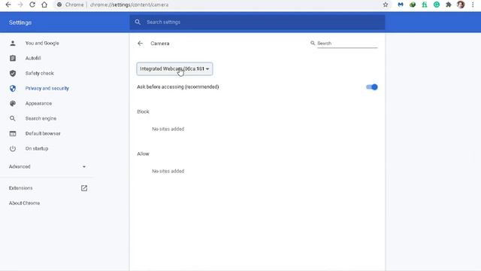This screenshot has width=481, height=271.
Task: Open the green globe extension icon
Action: point(413,5)
